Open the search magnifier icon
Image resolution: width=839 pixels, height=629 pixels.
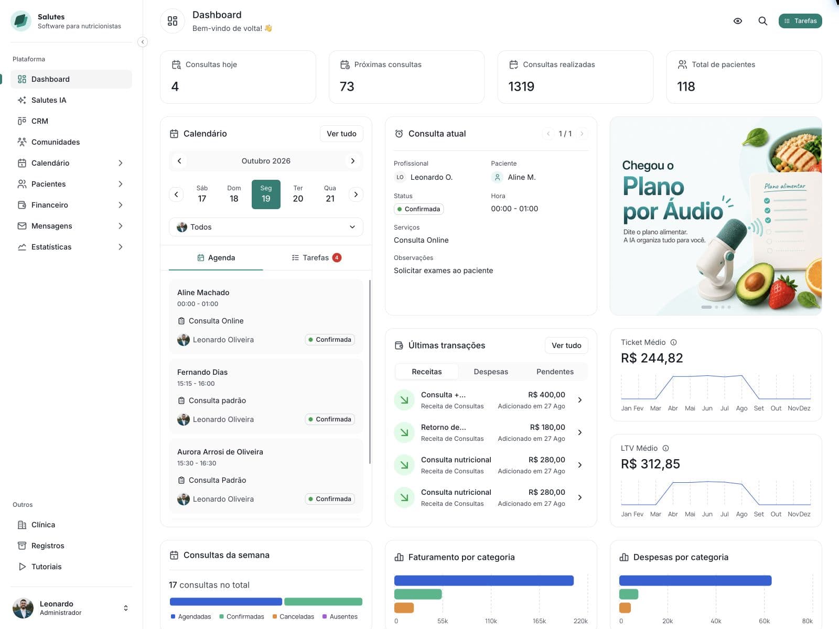(763, 21)
